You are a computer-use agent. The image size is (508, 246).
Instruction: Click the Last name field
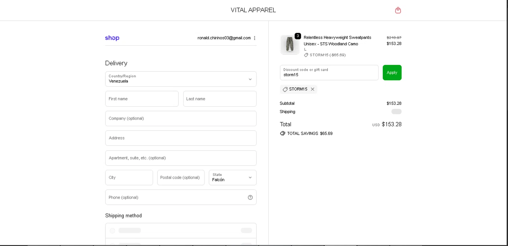220,99
